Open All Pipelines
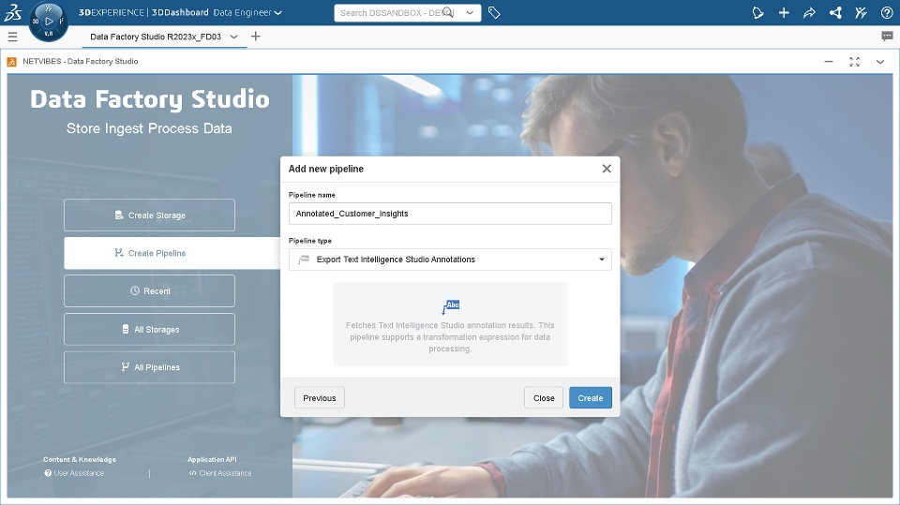Screen dimensions: 900x505 click(149, 367)
